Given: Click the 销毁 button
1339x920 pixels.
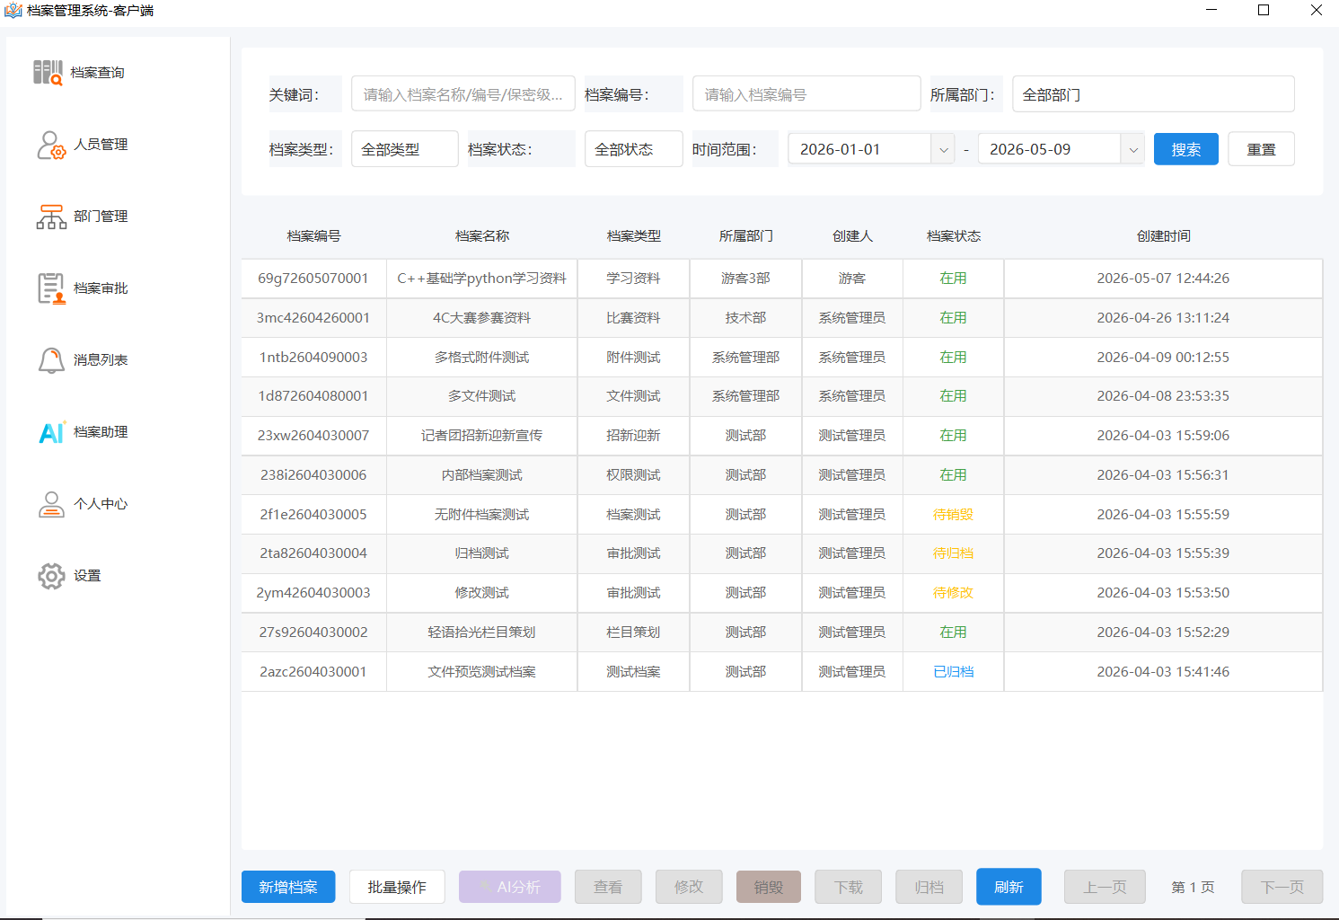Looking at the screenshot, I should (x=768, y=887).
